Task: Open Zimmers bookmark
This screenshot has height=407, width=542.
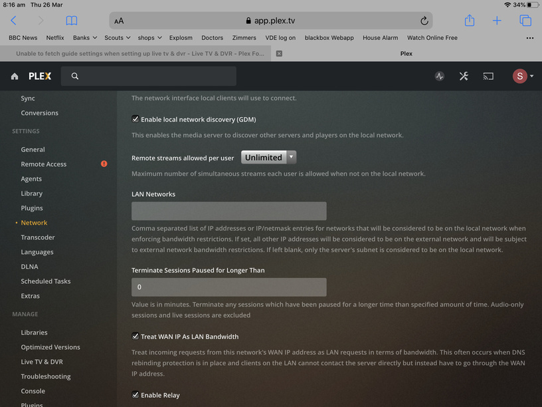Action: click(x=244, y=38)
